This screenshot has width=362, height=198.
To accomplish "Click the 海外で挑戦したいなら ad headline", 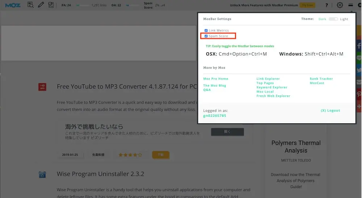I will coord(94,127).
